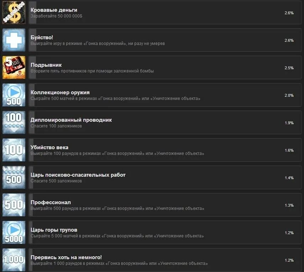Screen dimensions: 304x272
Task: Click the 2.0% value for Коллекционер оружия
Action: pyautogui.click(x=289, y=95)
